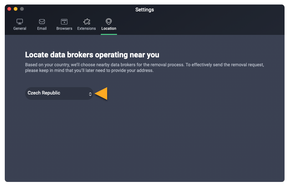
Task: Minimize Settings using the yellow button
Action: tap(16, 9)
